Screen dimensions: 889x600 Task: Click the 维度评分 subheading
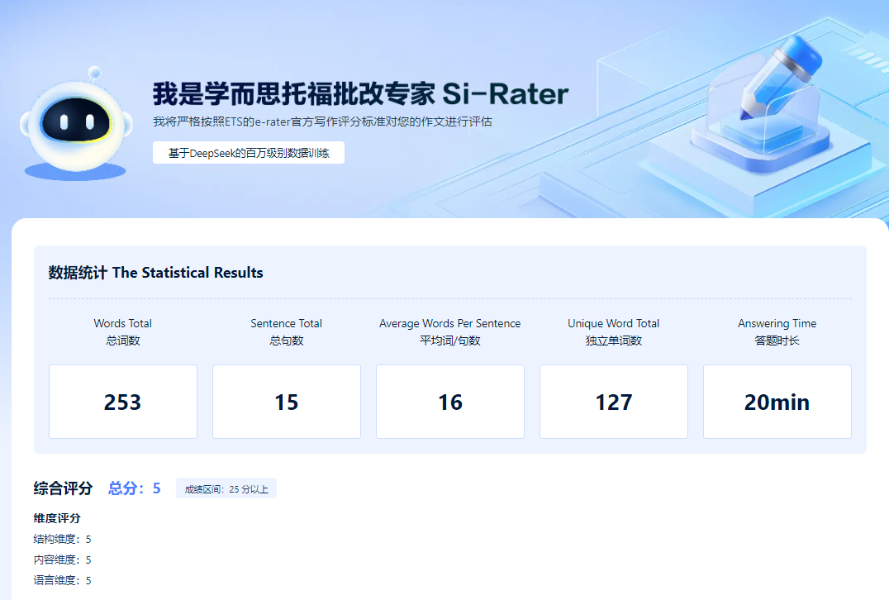(57, 518)
